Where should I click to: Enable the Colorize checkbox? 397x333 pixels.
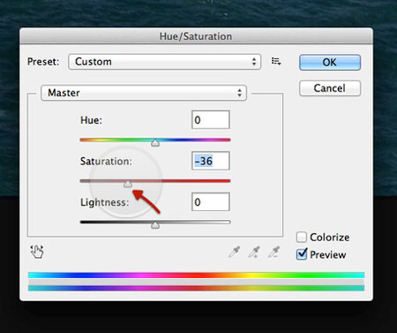[302, 237]
